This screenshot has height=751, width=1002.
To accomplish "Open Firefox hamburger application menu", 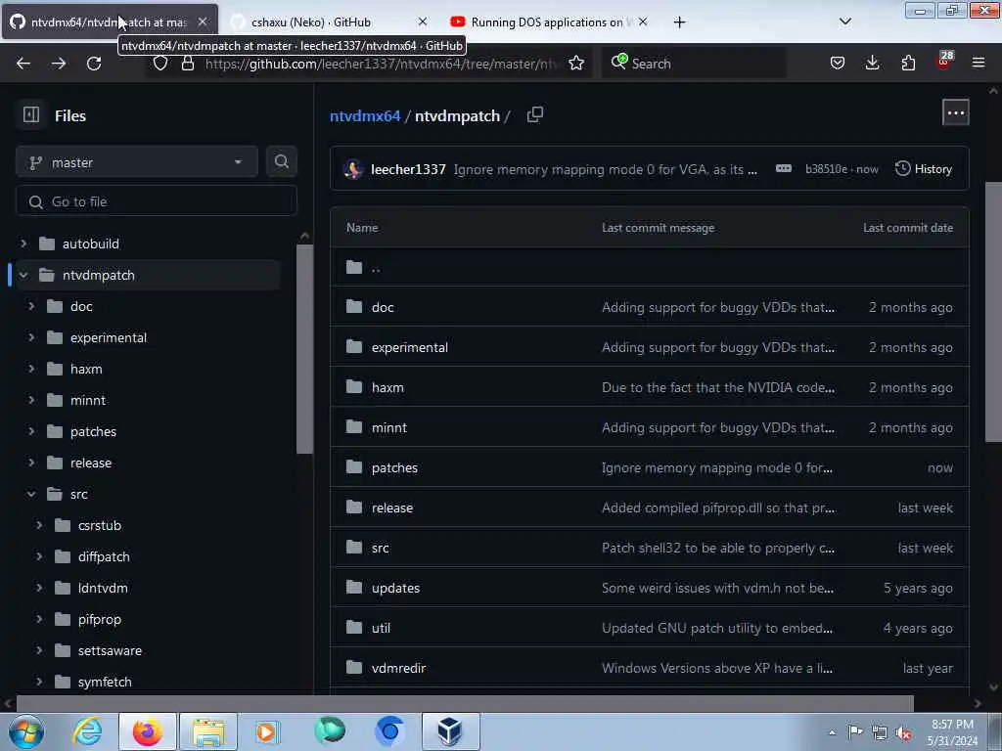I will point(979,64).
